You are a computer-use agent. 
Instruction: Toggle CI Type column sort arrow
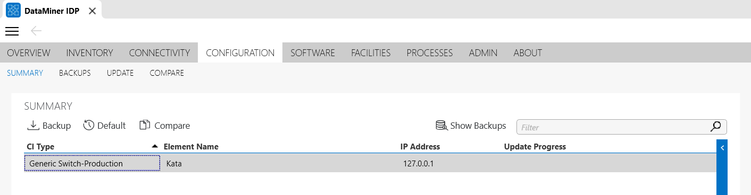(x=155, y=146)
